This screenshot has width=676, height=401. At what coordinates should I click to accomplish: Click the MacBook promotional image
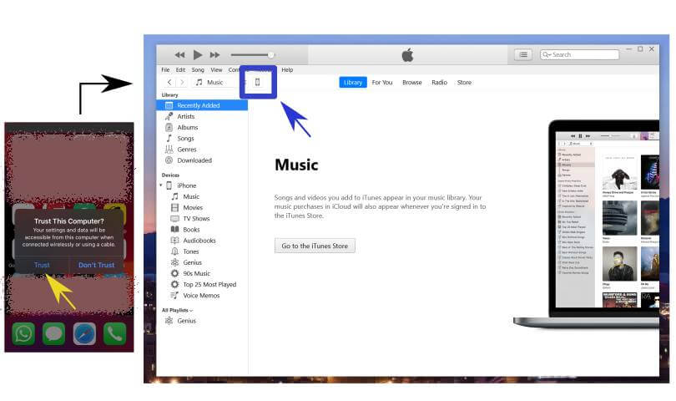click(587, 225)
